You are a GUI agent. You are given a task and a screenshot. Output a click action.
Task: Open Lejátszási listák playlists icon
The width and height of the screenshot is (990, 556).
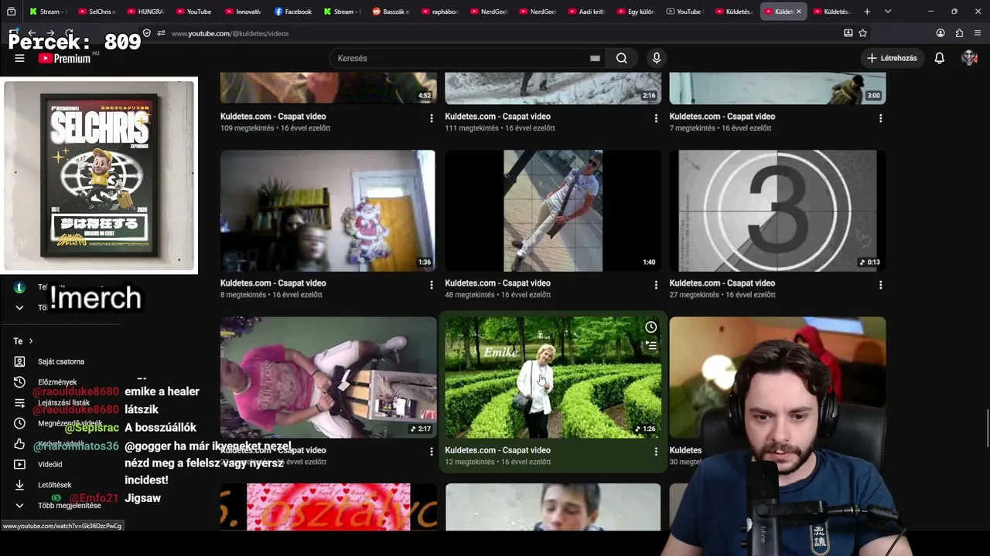[19, 402]
